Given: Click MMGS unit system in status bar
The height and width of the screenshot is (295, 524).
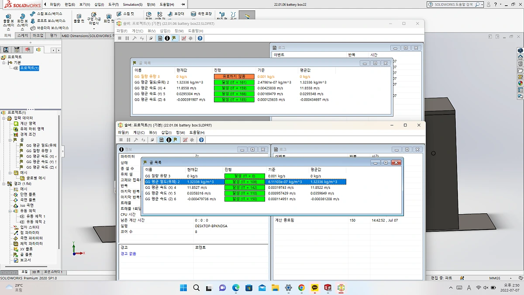Looking at the screenshot, I should [x=495, y=278].
